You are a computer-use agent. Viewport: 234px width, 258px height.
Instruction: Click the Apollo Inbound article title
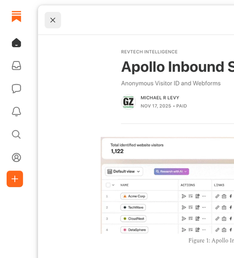point(177,67)
